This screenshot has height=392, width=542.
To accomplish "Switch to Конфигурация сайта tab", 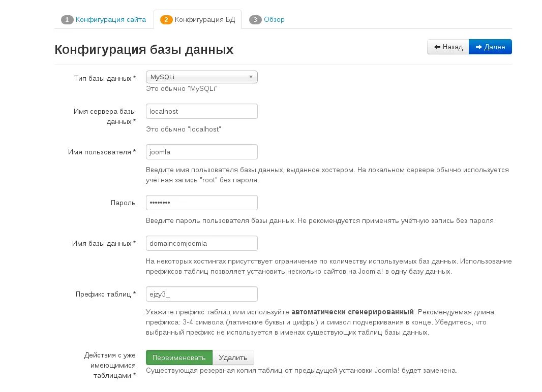I will click(111, 20).
